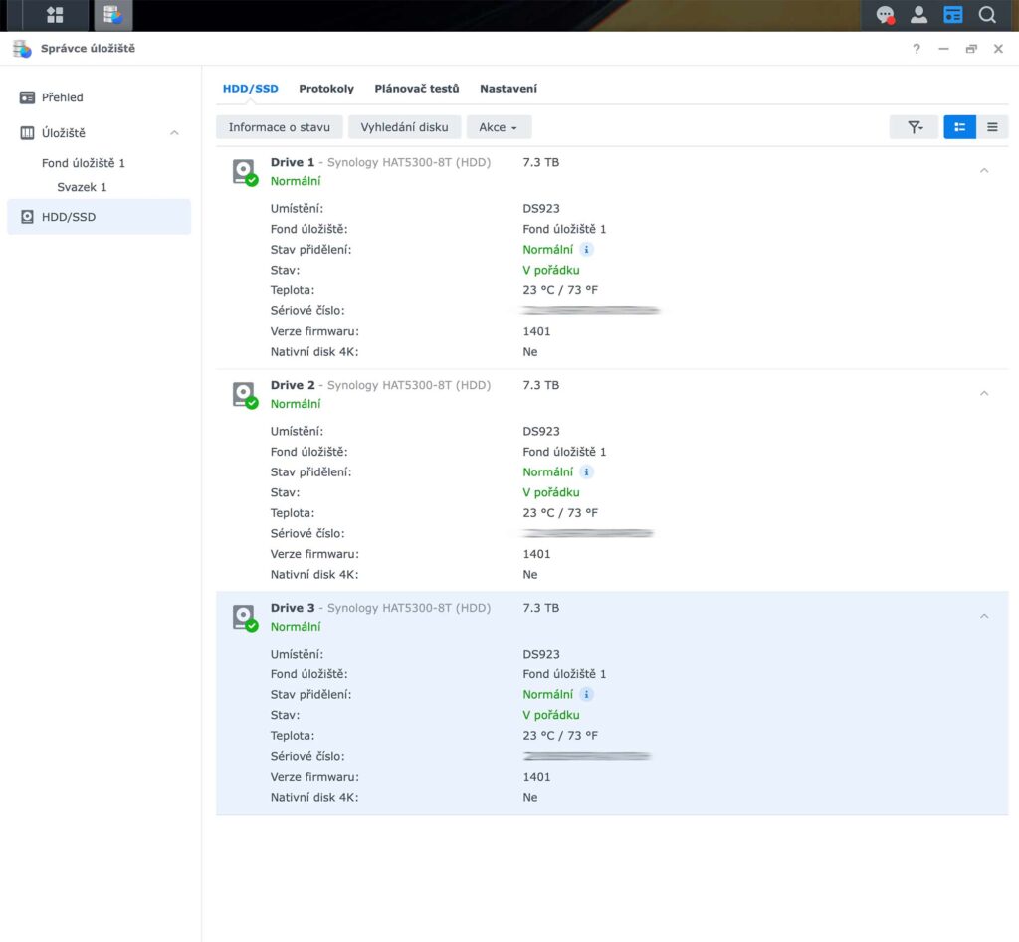
Task: Switch to compact list view
Action: 992,127
